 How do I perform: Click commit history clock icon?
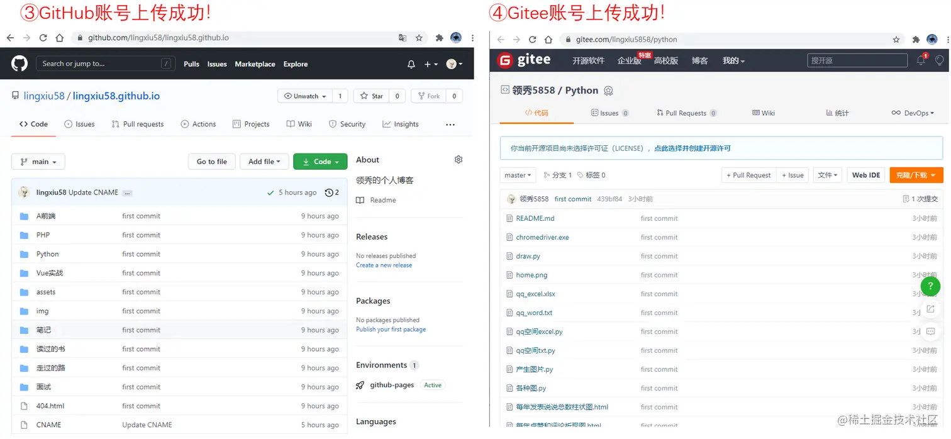click(329, 192)
